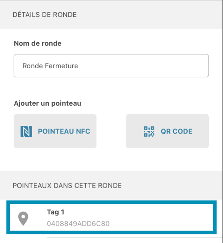Click the Nom de ronde label
This screenshot has width=223, height=243.
38,43
